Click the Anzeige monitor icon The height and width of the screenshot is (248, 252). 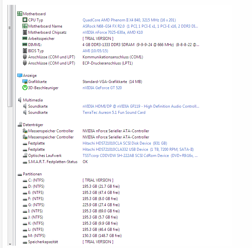(x=20, y=76)
